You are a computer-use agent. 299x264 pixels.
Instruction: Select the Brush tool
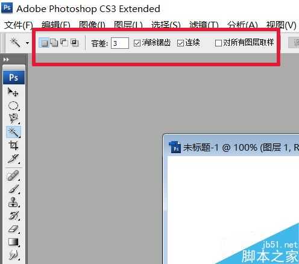[x=13, y=189]
